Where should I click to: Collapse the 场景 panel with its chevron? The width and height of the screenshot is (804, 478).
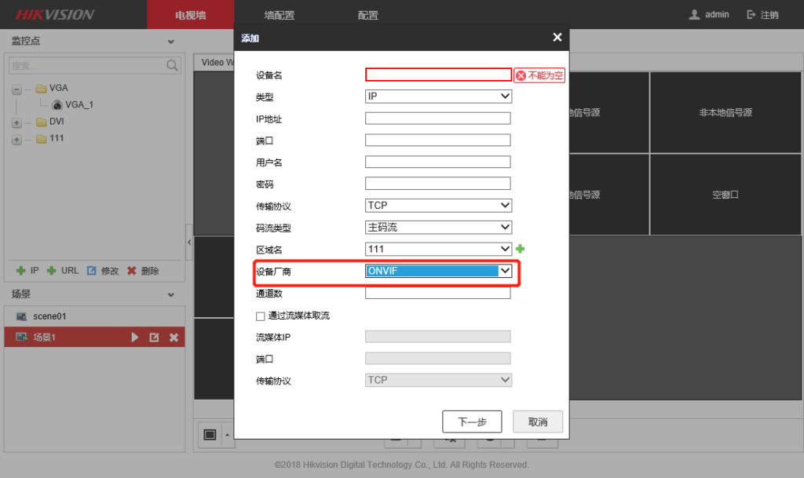[x=170, y=295]
